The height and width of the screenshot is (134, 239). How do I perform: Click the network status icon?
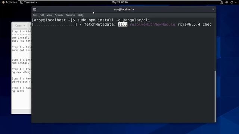pyautogui.click(x=222, y=2)
